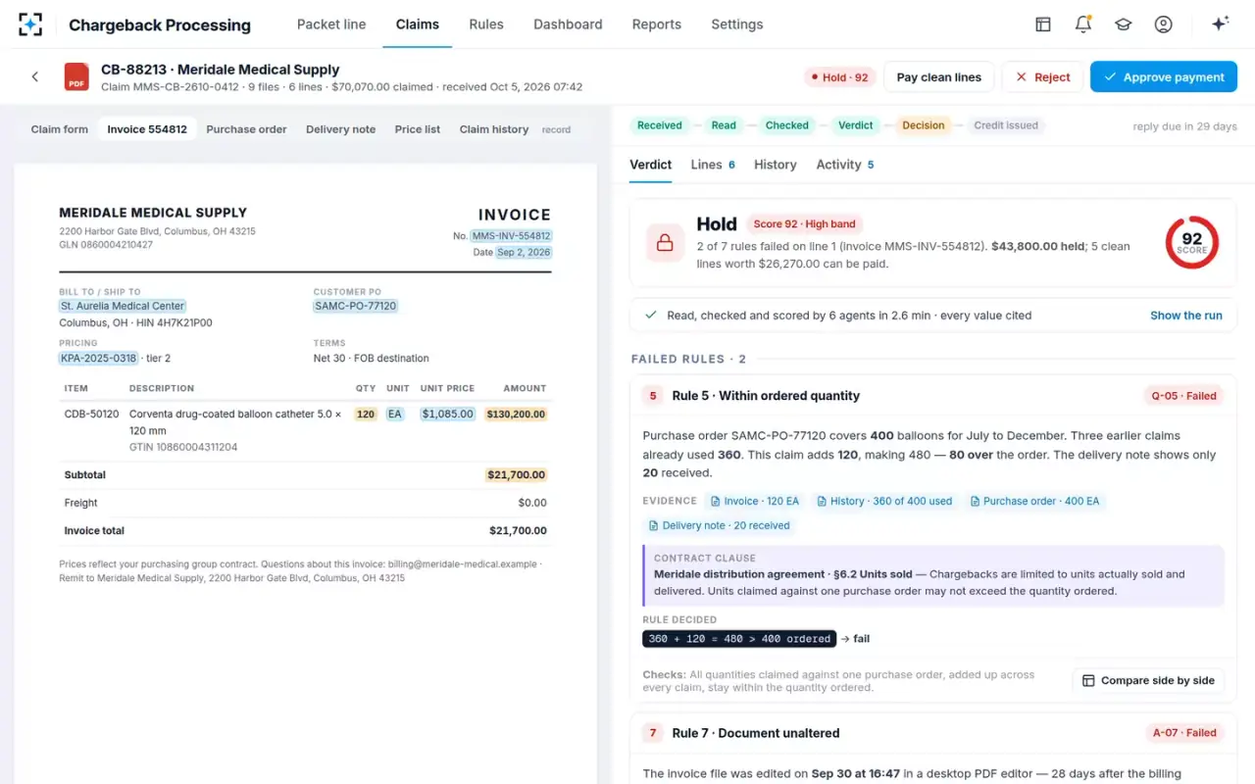Switch to the Purchase order document tab

[x=246, y=129]
